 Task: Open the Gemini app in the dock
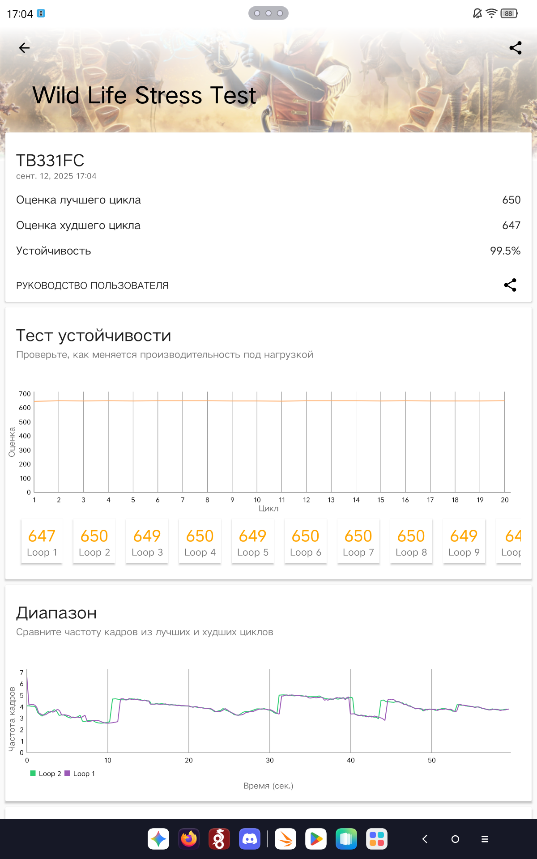tap(158, 839)
